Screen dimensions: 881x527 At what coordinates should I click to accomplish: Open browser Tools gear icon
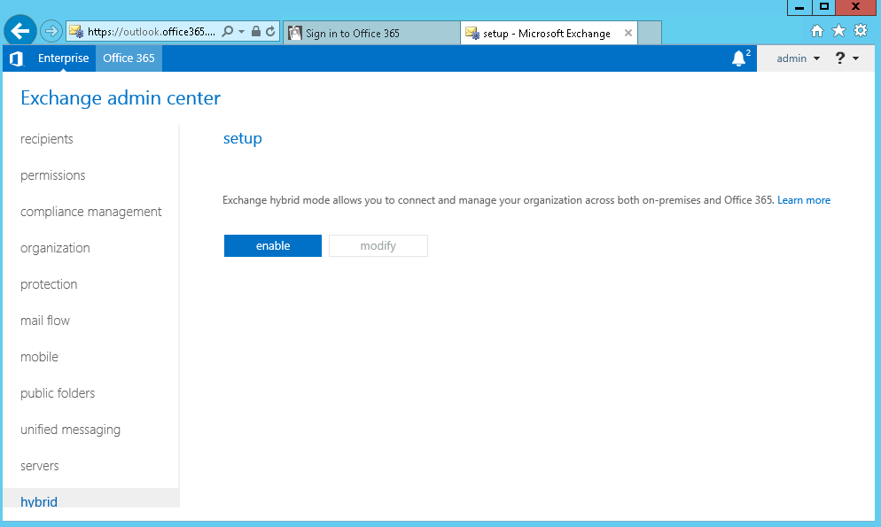[x=861, y=31]
